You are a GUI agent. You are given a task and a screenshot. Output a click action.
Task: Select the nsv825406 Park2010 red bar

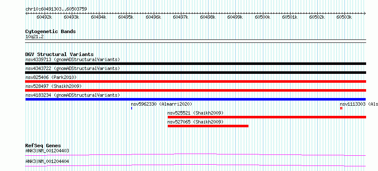tap(195, 81)
